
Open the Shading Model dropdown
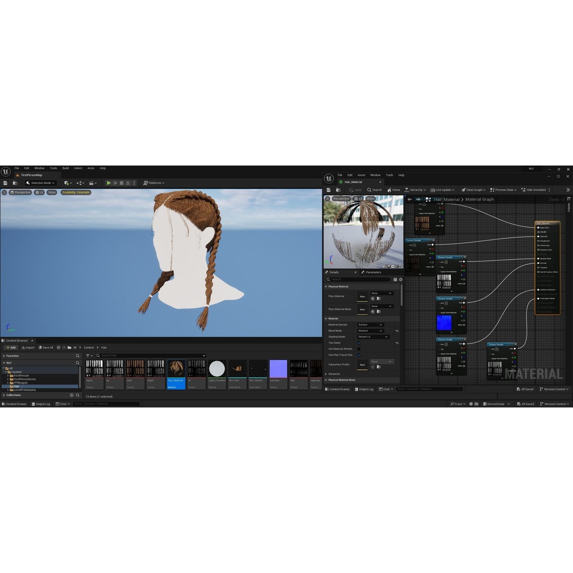click(373, 337)
